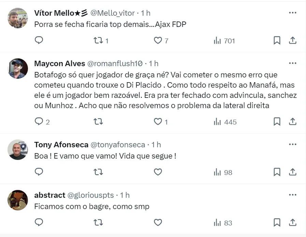The height and width of the screenshot is (237, 306).
Task: Retweet Tony Afonseca's post
Action: [98, 172]
